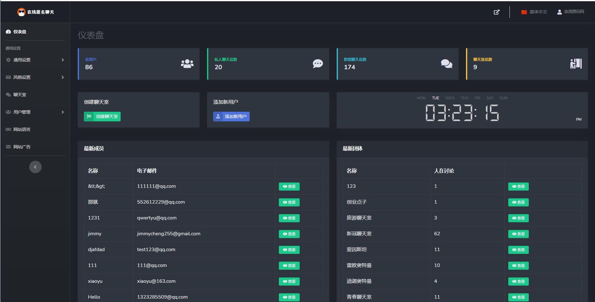The image size is (595, 302).
Task: Expand the 通用设置 submenu chevron
Action: (x=63, y=60)
